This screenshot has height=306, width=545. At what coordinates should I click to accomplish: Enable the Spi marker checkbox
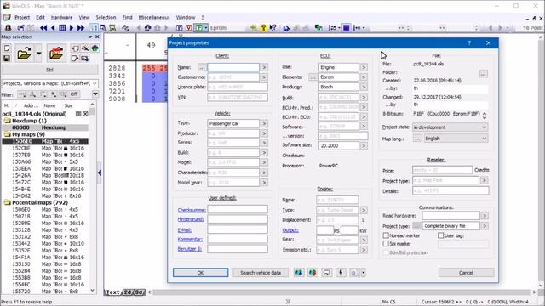tap(386, 244)
